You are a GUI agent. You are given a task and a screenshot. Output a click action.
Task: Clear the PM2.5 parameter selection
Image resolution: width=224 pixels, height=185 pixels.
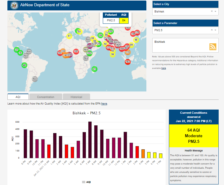pyautogui.click(x=212, y=30)
